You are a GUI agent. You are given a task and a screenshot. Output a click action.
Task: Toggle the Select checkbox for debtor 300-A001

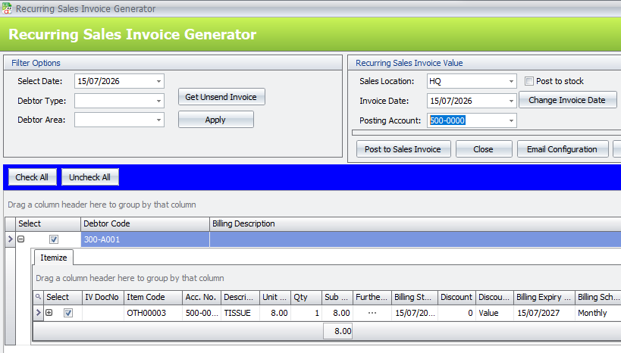pyautogui.click(x=54, y=239)
